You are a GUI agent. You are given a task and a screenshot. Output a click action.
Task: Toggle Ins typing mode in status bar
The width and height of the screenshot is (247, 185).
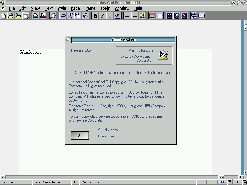[x=202, y=182]
